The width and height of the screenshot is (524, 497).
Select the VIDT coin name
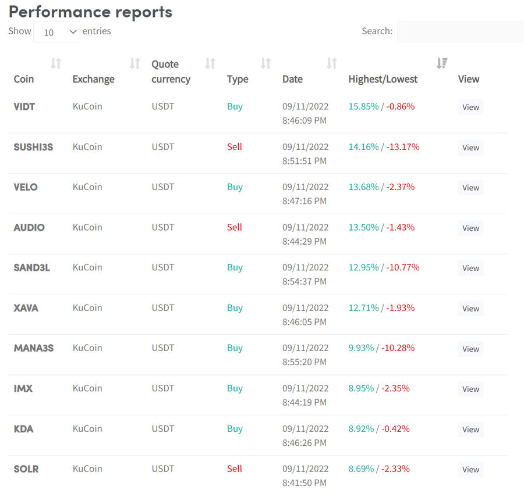tap(25, 106)
